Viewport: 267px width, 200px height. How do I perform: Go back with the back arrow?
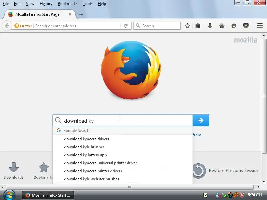7,26
